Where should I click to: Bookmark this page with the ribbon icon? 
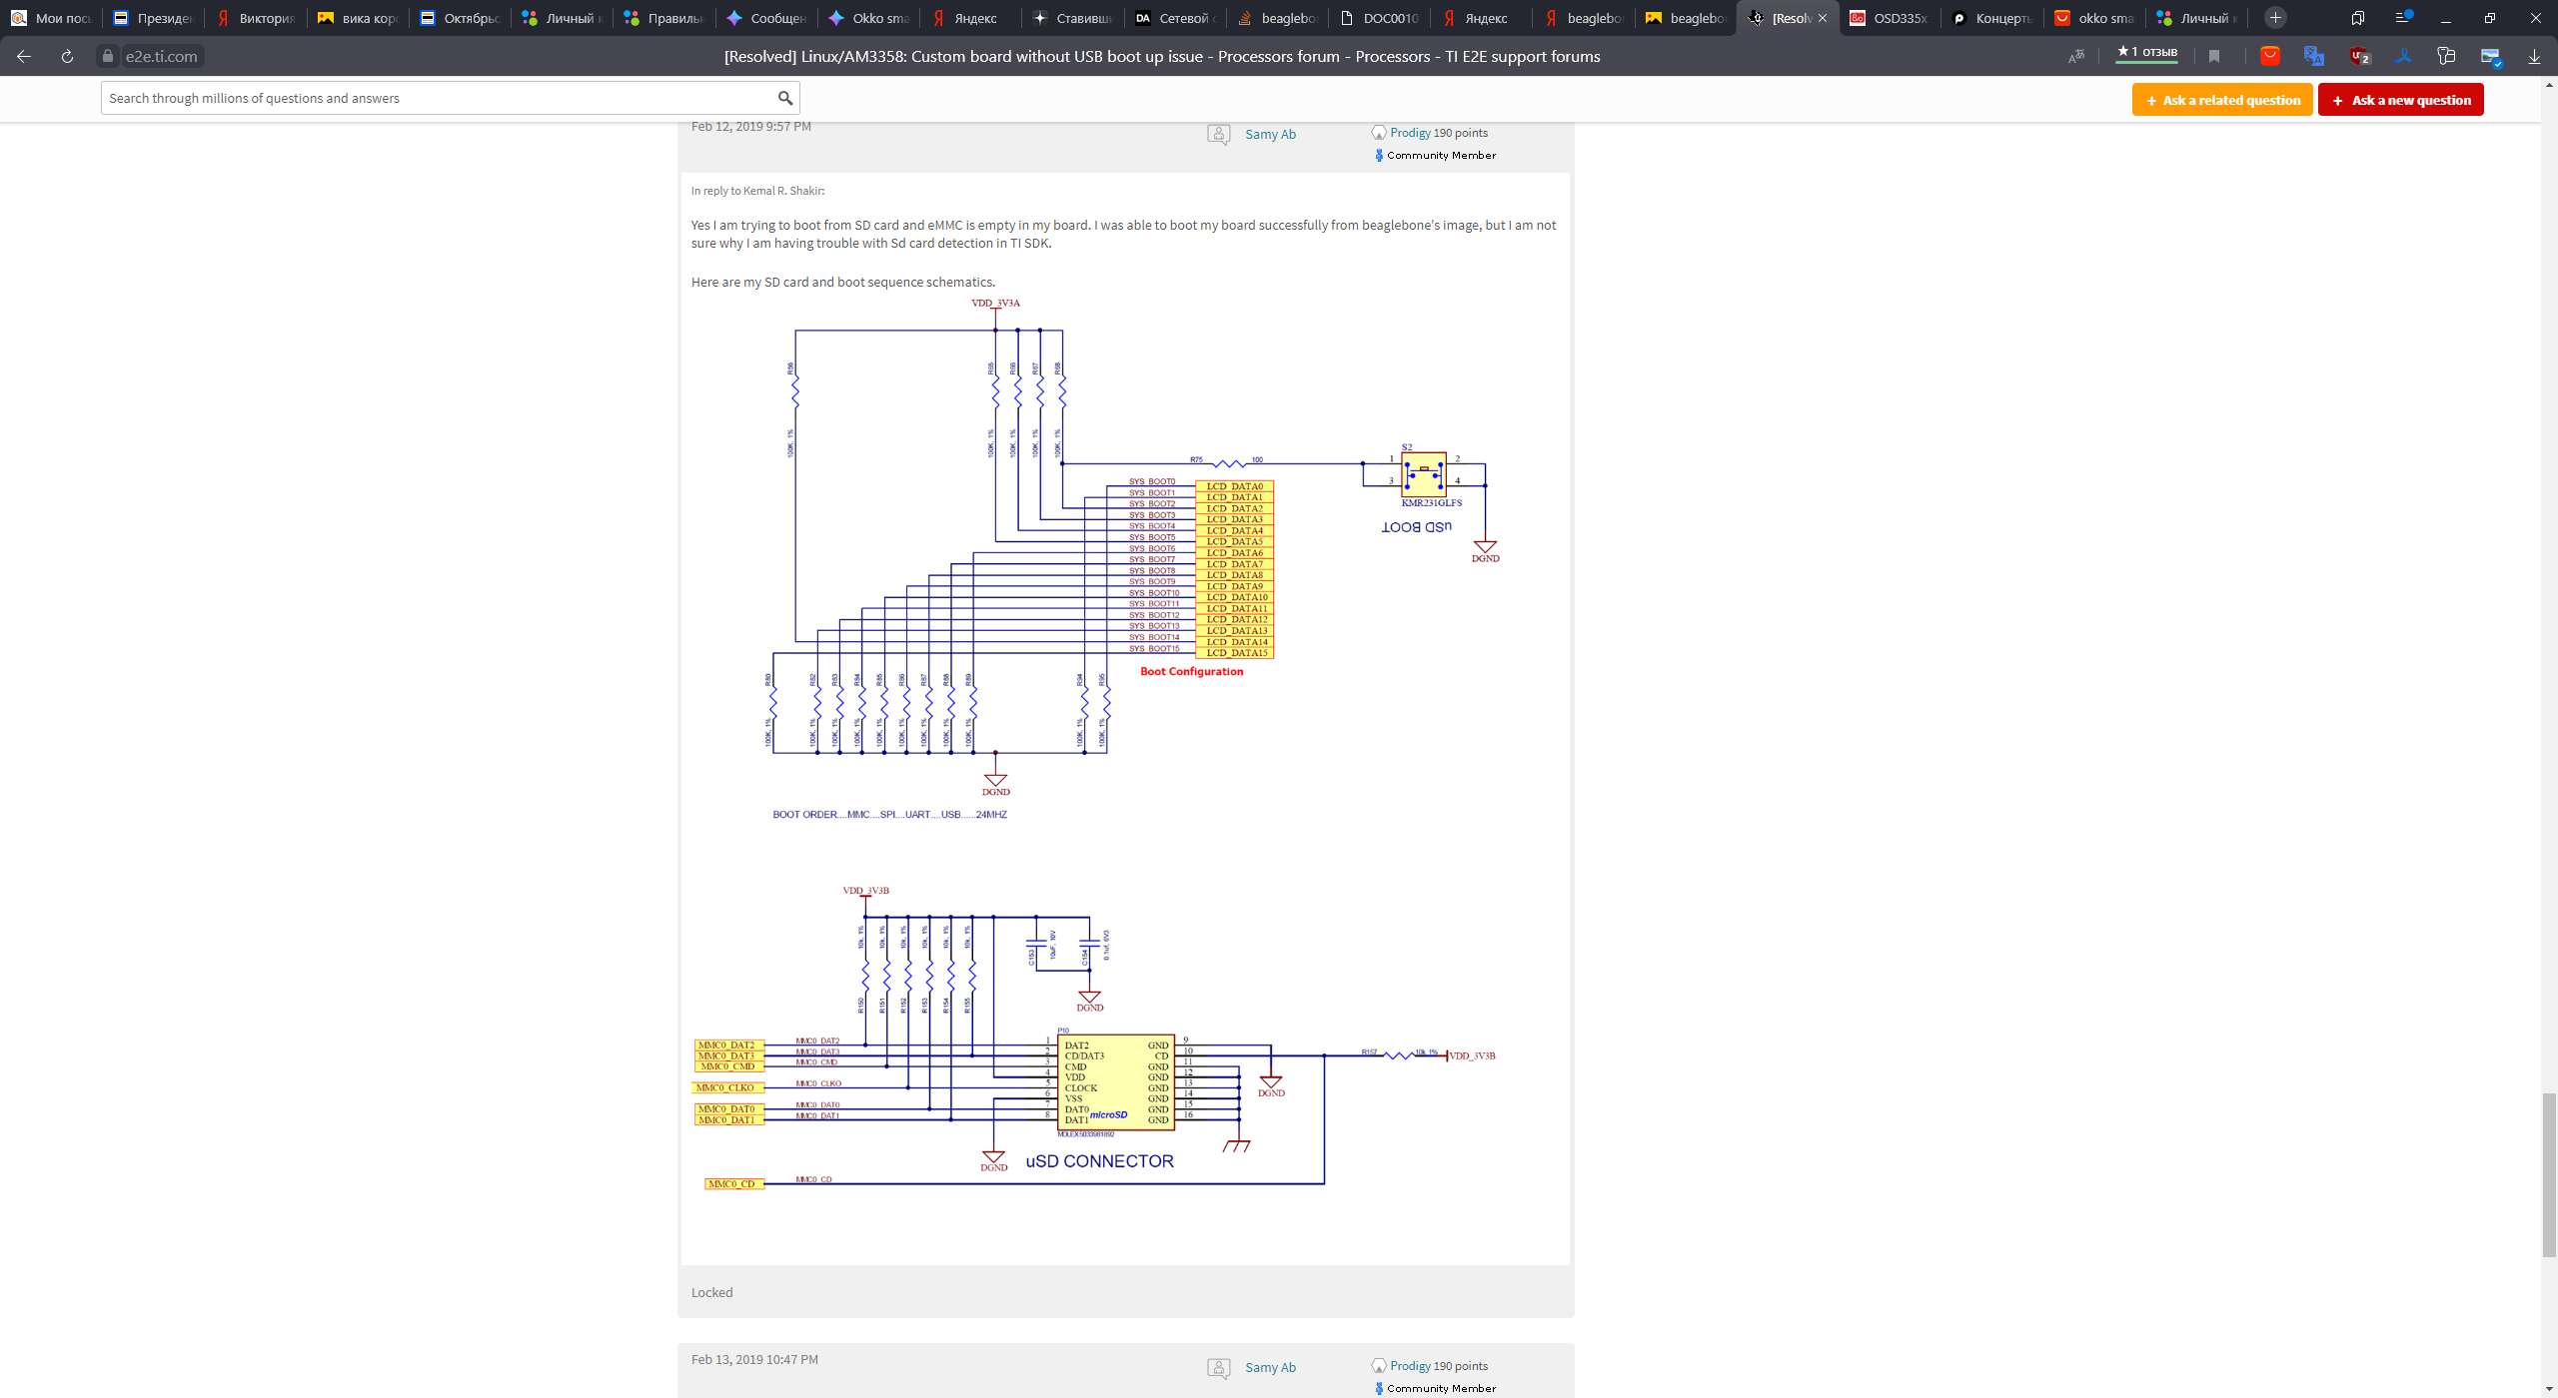coord(2214,57)
